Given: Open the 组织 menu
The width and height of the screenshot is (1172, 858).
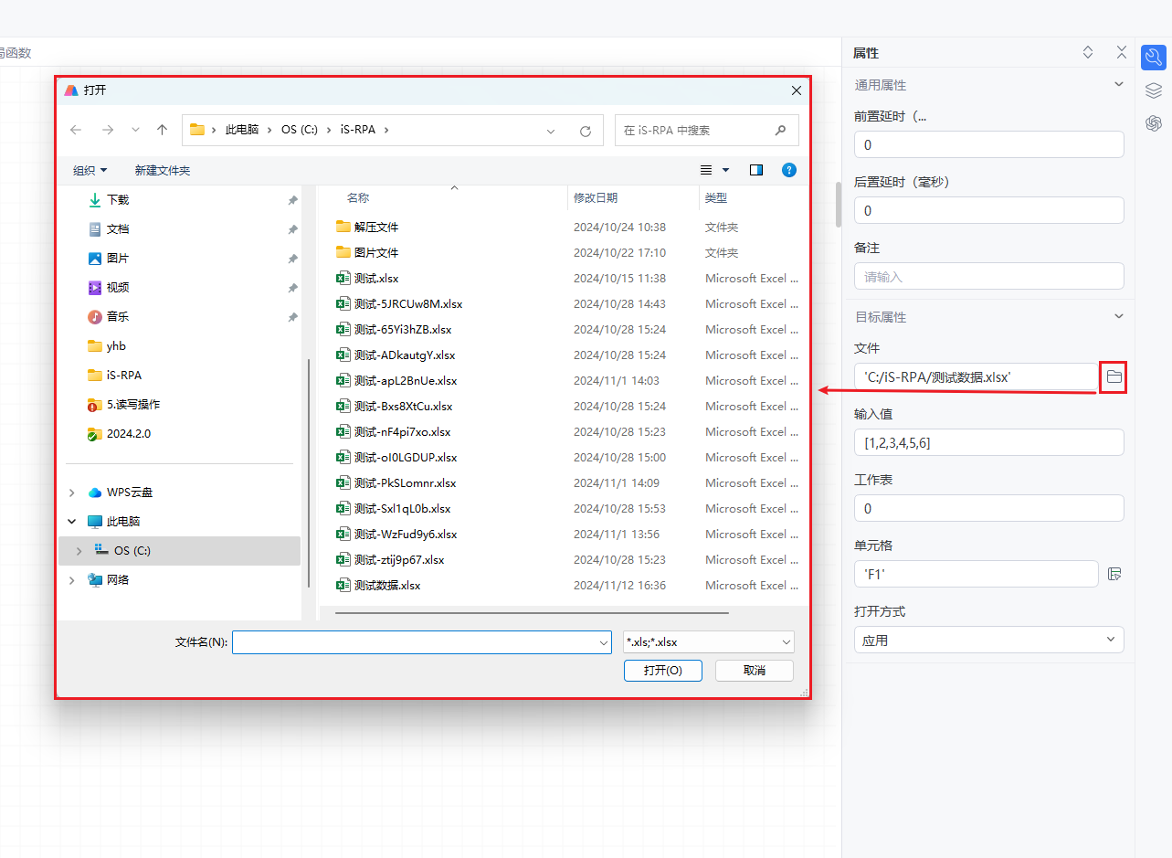Looking at the screenshot, I should click(90, 170).
